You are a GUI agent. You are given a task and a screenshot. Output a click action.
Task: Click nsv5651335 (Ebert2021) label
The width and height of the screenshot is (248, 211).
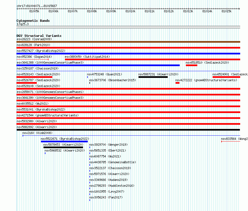pos(108,150)
